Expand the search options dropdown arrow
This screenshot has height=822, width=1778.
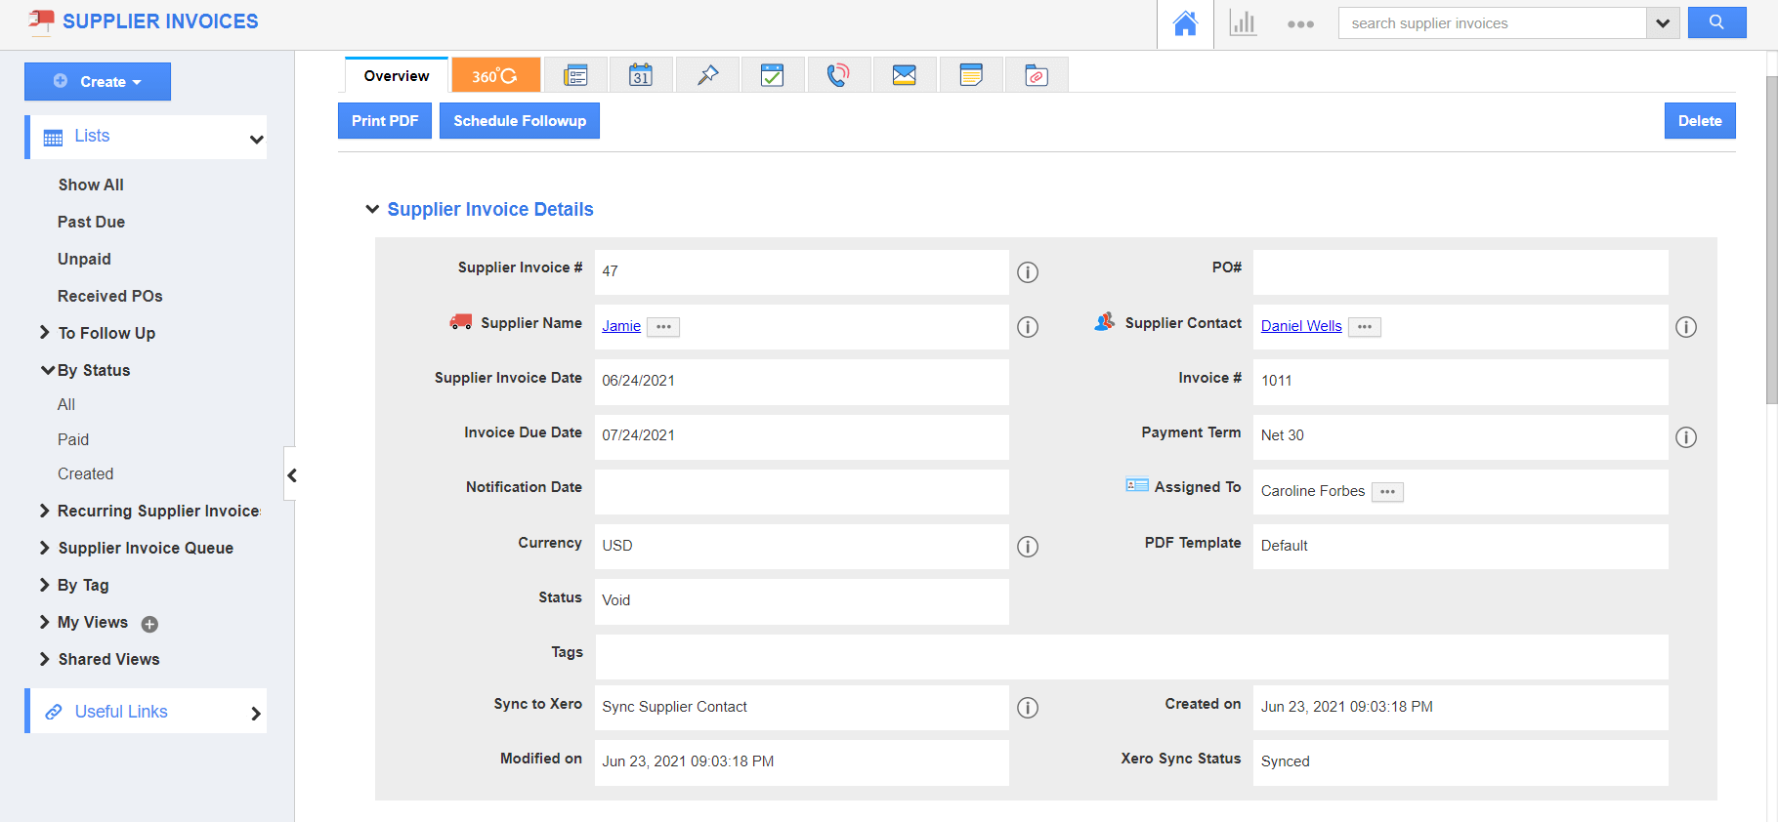click(1663, 23)
